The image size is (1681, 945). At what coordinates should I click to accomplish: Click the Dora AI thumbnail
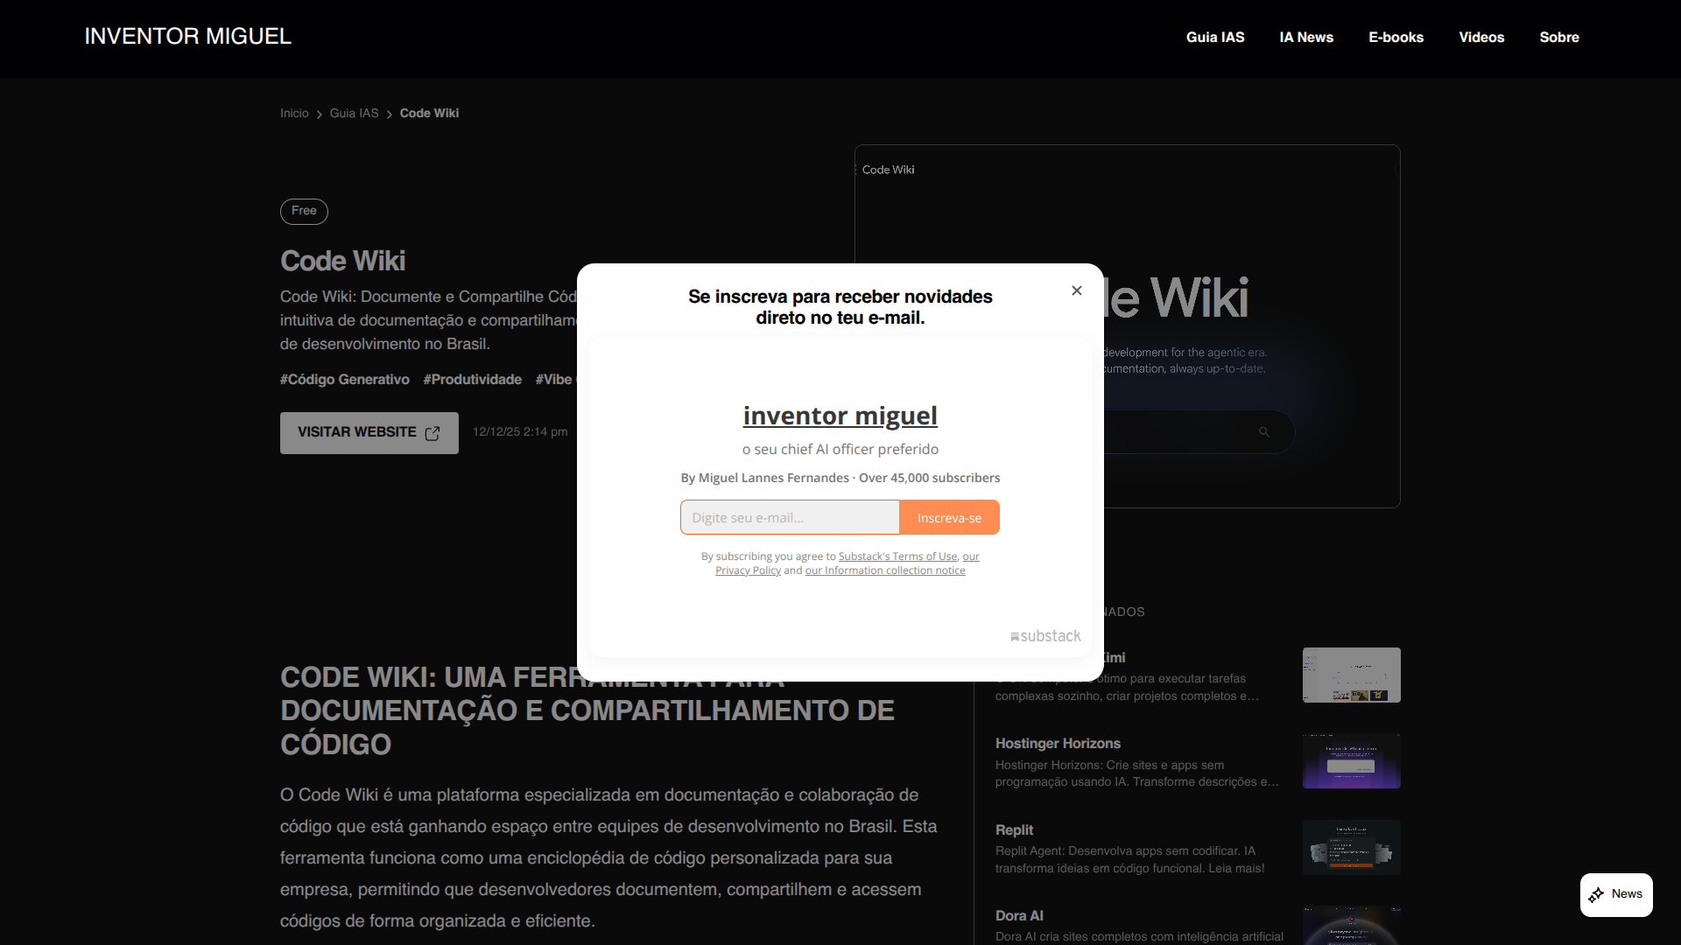click(1350, 927)
